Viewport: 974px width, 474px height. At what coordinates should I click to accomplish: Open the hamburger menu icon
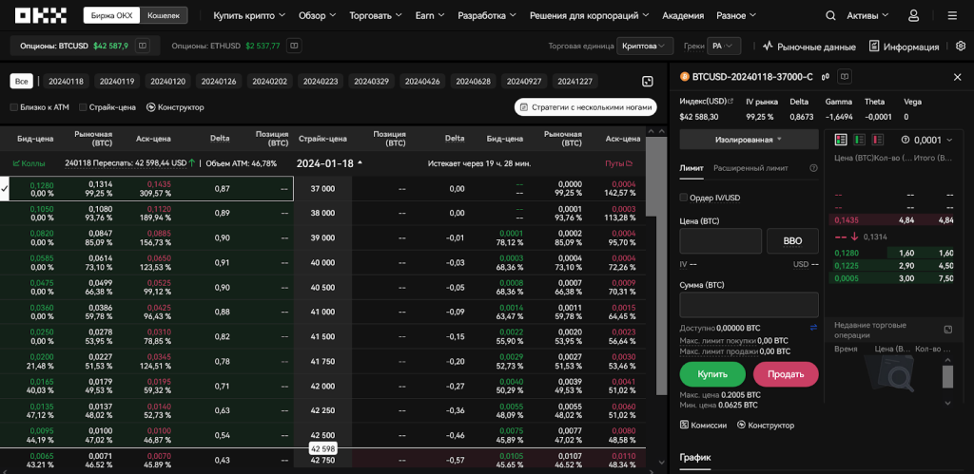[x=952, y=16]
